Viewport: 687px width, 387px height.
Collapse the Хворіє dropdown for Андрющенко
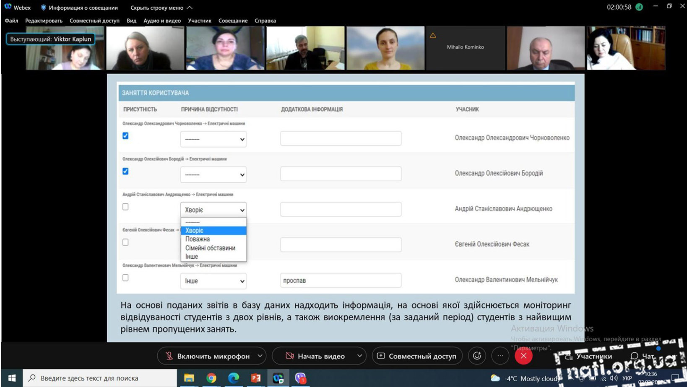(213, 210)
